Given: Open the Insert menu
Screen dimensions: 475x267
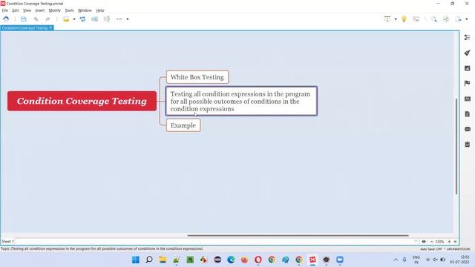Looking at the screenshot, I should tap(39, 10).
